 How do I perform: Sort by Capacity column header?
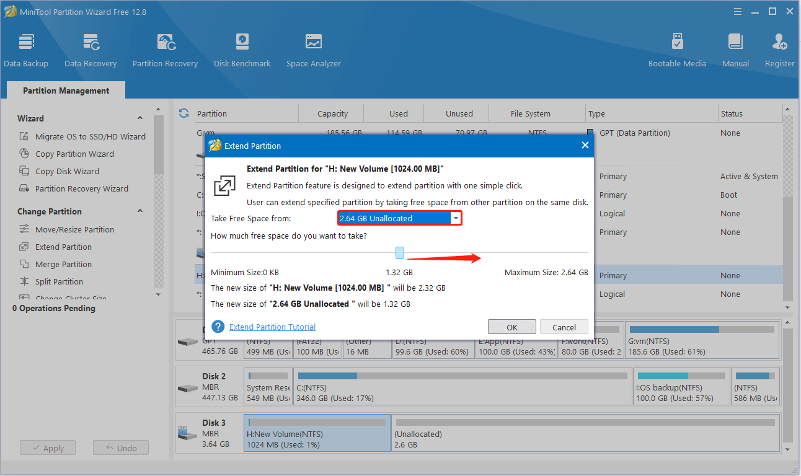(332, 113)
